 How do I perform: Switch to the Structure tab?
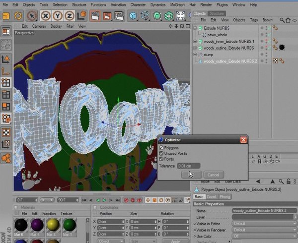click(x=217, y=13)
